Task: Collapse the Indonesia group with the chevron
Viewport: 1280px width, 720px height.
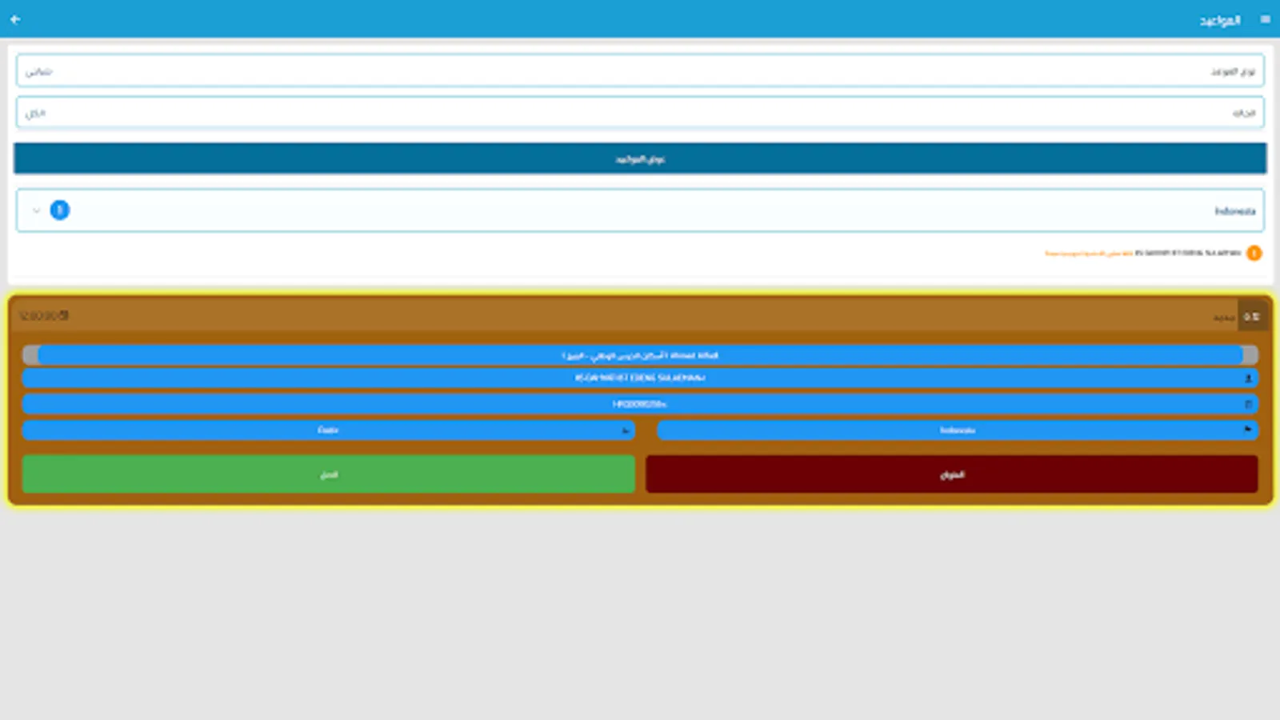Action: (x=36, y=210)
